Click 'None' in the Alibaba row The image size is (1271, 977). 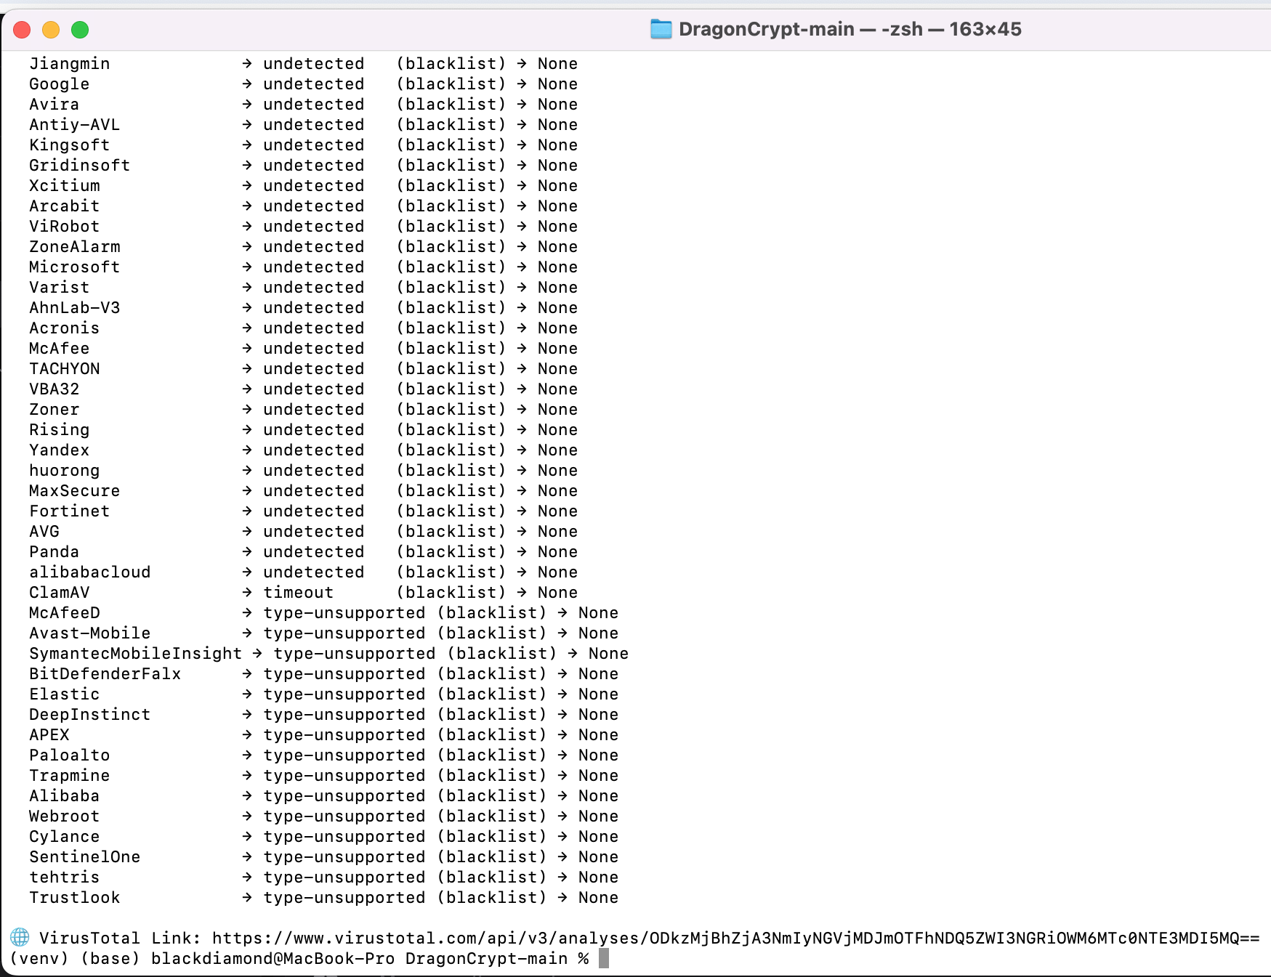(599, 796)
